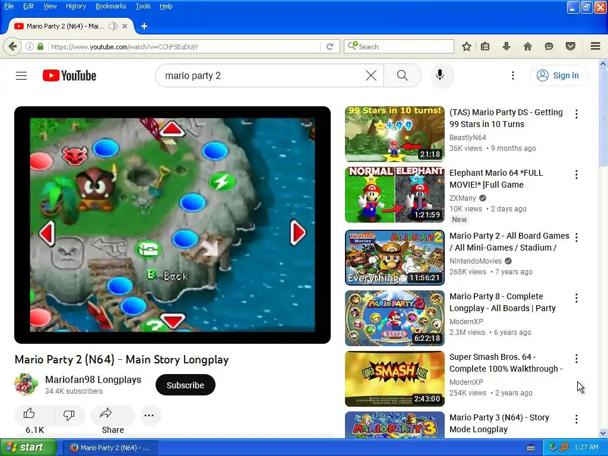Image resolution: width=608 pixels, height=456 pixels.
Task: Click the Sign in button
Action: coord(558,75)
